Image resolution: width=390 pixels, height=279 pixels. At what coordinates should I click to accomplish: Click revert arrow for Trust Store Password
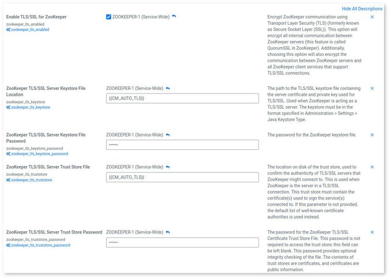(x=168, y=232)
